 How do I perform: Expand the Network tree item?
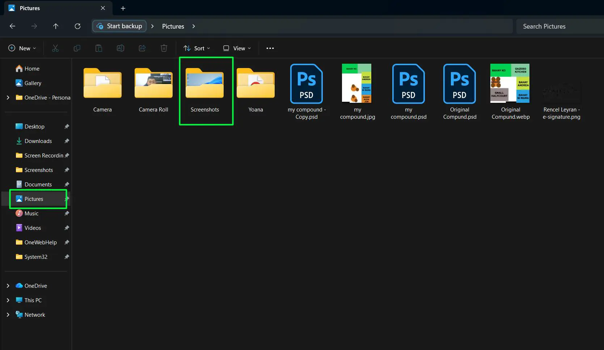point(8,315)
